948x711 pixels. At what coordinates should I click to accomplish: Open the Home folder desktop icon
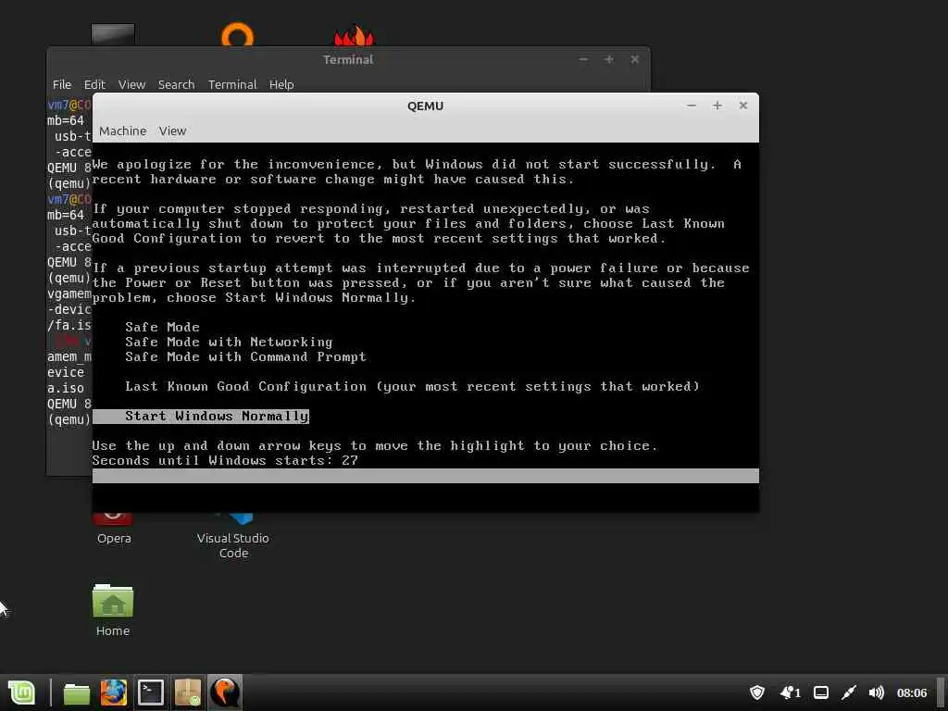pyautogui.click(x=113, y=609)
